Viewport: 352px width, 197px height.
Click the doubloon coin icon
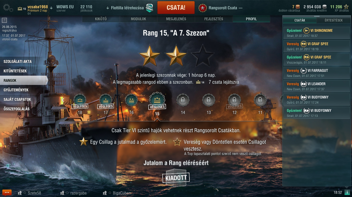point(298,7)
